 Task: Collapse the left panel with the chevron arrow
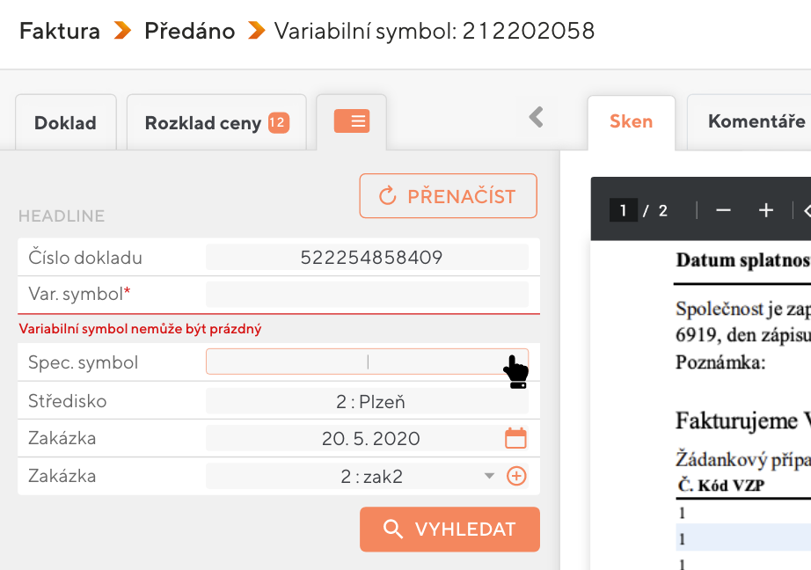(x=536, y=117)
